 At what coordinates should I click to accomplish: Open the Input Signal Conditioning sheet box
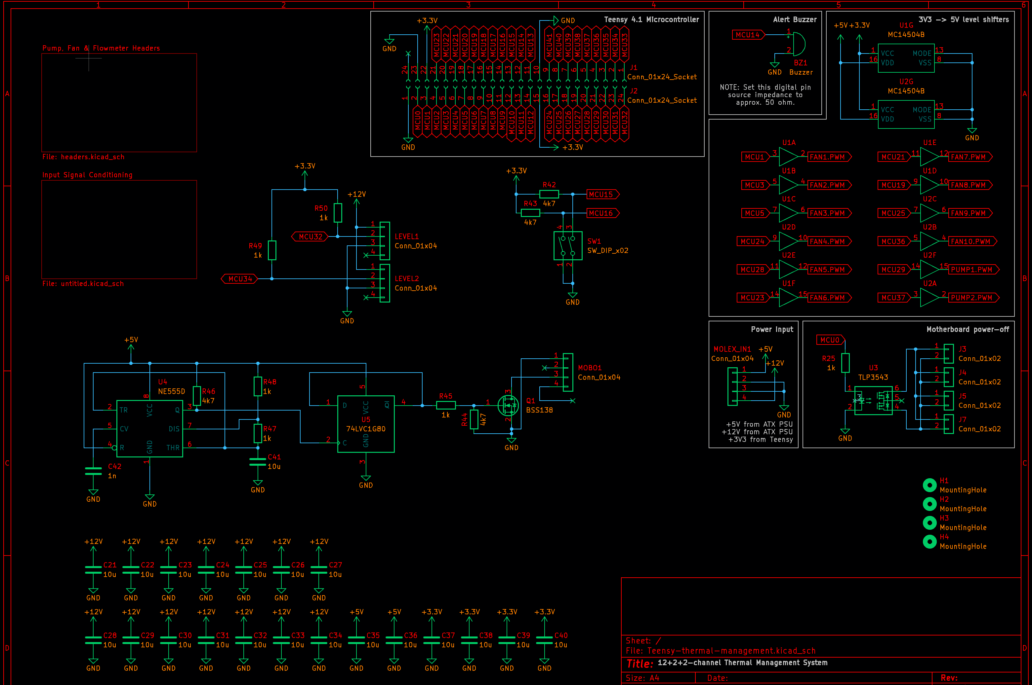click(119, 229)
